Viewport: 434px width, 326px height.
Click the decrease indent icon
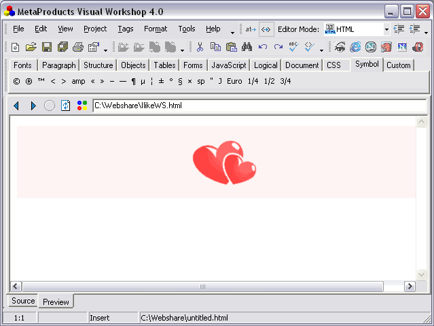tap(399, 29)
